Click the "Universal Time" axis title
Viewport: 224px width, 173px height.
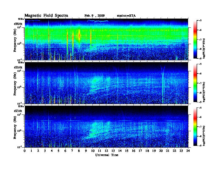click(x=107, y=155)
